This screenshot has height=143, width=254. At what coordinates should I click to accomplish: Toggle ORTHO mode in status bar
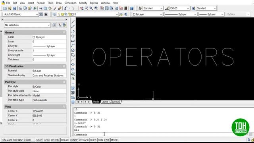pyautogui.click(x=55, y=140)
